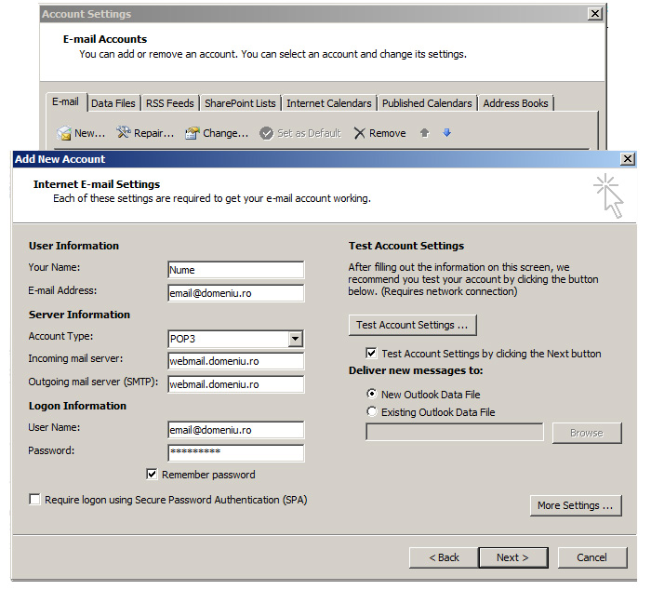Select New Outlook Data File option
This screenshot has width=651, height=590.
(372, 395)
